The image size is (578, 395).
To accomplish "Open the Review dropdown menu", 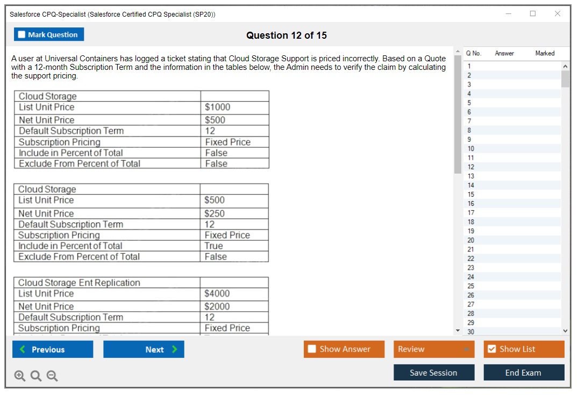I will coord(434,349).
